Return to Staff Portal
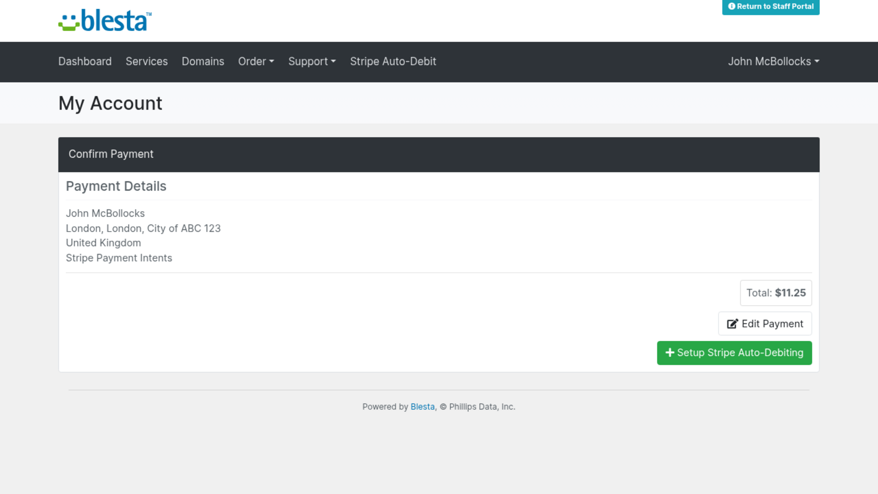 771,7
